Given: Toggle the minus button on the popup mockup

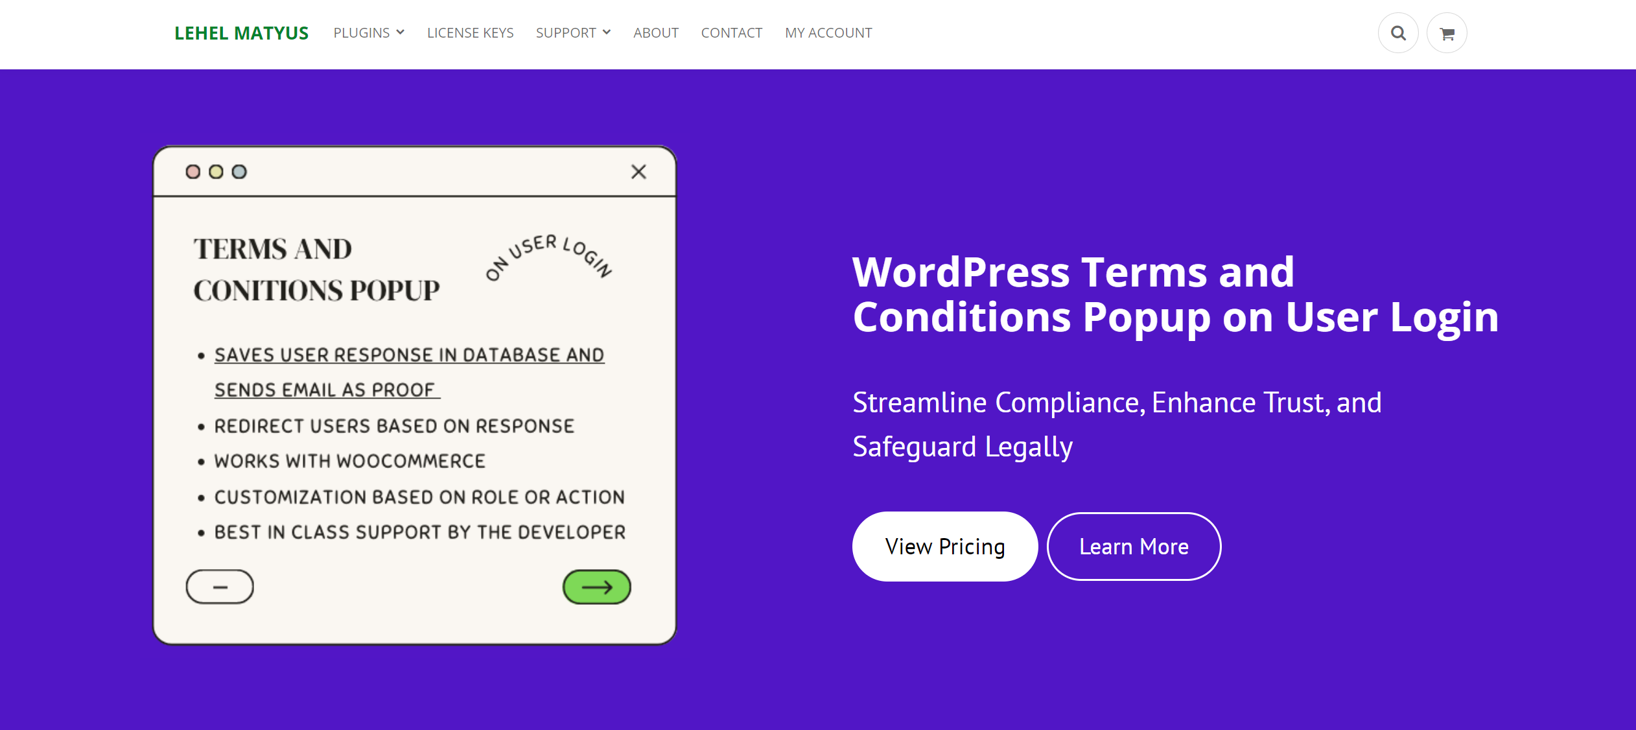Looking at the screenshot, I should (220, 586).
